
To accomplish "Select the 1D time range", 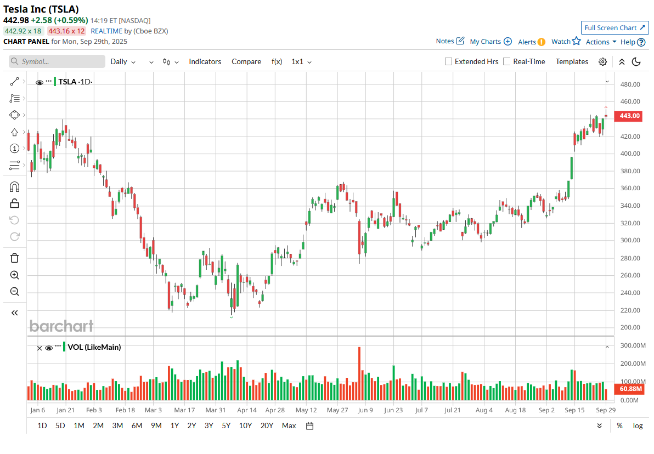I will click(x=42, y=425).
